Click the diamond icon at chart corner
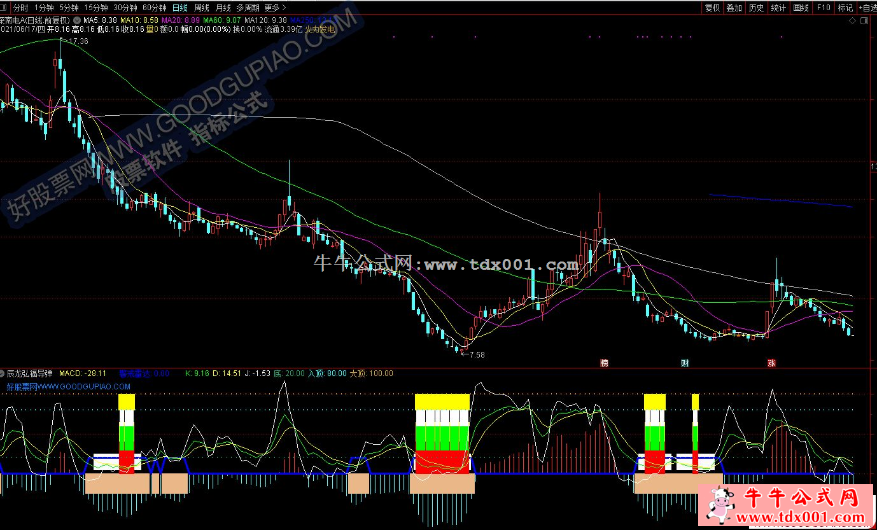 pos(853,21)
